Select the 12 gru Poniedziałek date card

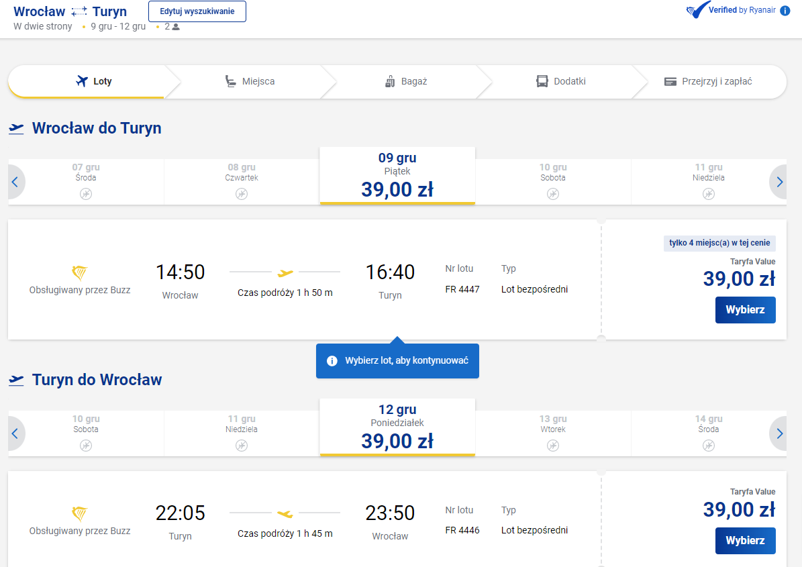397,427
